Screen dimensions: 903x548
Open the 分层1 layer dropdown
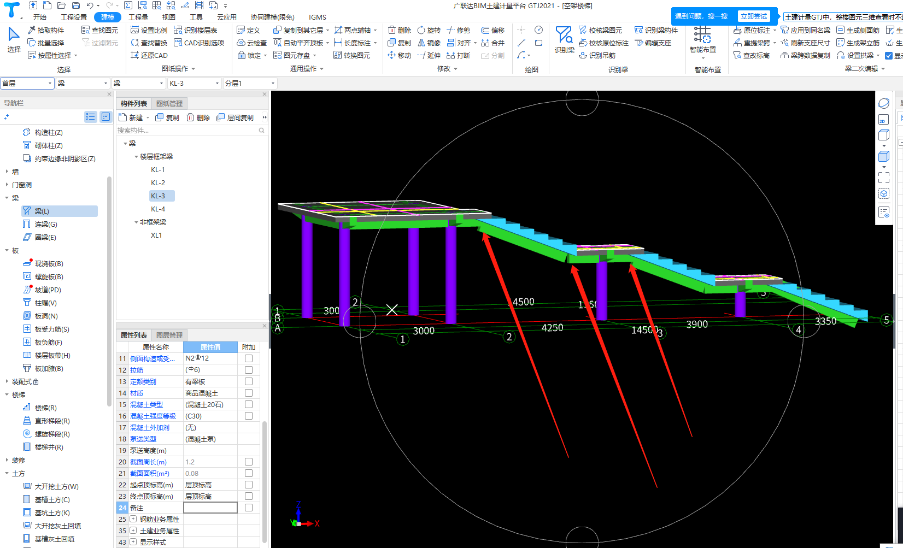(250, 83)
